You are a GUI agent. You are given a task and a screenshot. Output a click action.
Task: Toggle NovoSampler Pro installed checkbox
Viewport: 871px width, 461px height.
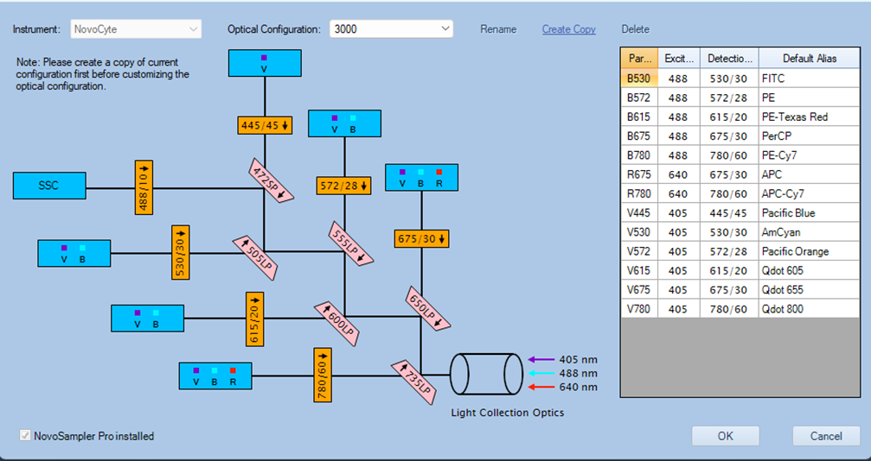25,436
